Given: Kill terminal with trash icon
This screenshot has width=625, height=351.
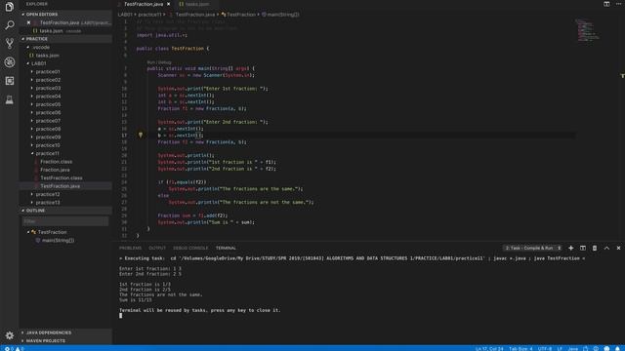Looking at the screenshot, I should [595, 248].
